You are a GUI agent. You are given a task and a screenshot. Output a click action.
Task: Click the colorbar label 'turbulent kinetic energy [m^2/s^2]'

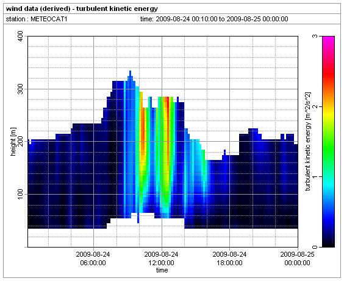point(308,141)
